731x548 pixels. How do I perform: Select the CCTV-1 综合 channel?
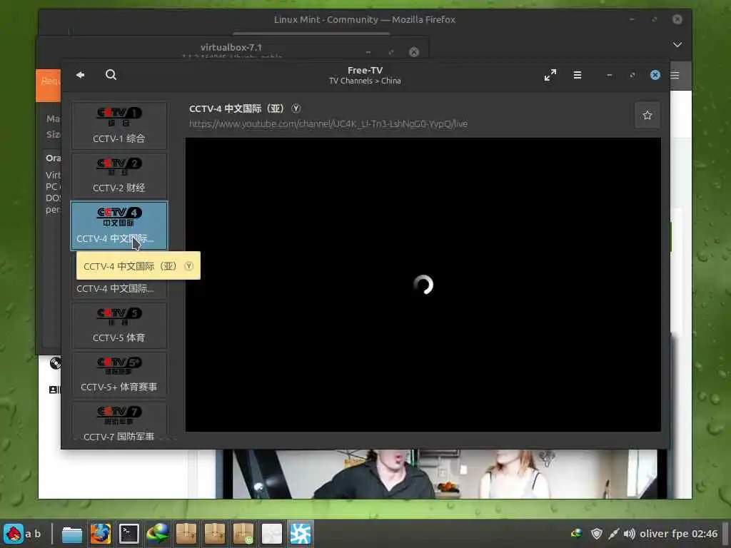pyautogui.click(x=119, y=126)
